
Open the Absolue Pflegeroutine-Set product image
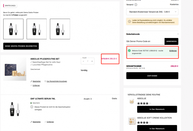click(15, 69)
